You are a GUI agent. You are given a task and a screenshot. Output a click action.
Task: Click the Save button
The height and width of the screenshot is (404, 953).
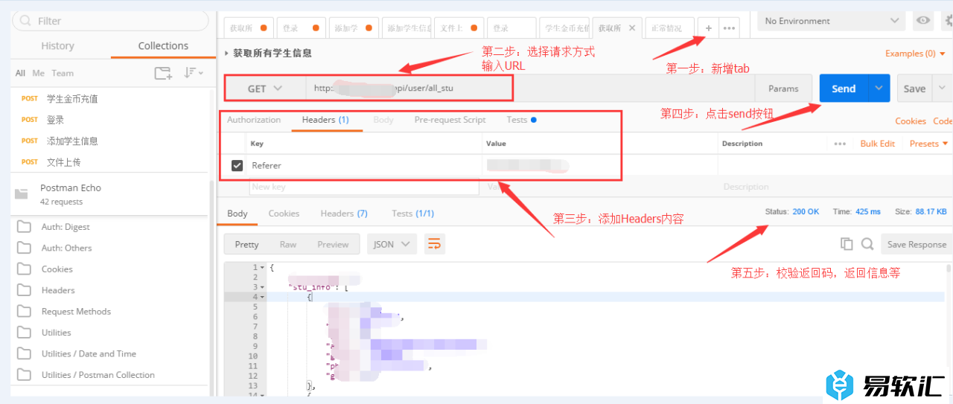[914, 89]
